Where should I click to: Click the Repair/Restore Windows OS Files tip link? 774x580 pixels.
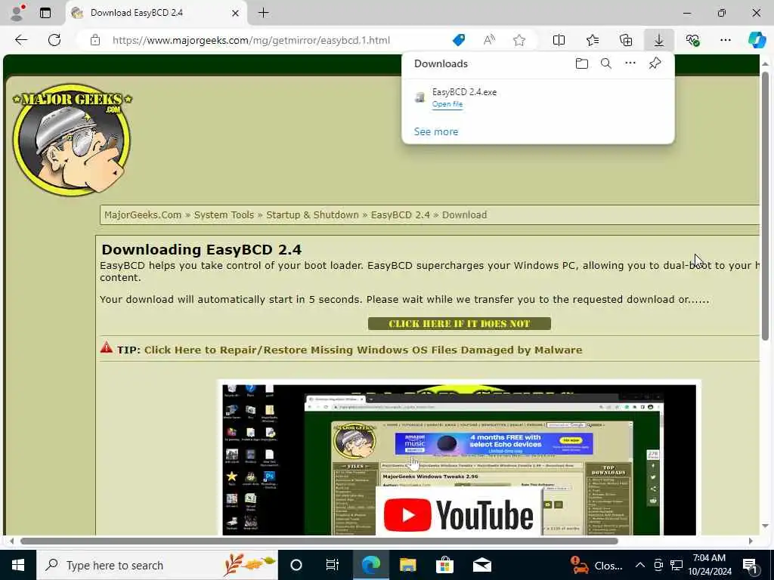coord(363,350)
